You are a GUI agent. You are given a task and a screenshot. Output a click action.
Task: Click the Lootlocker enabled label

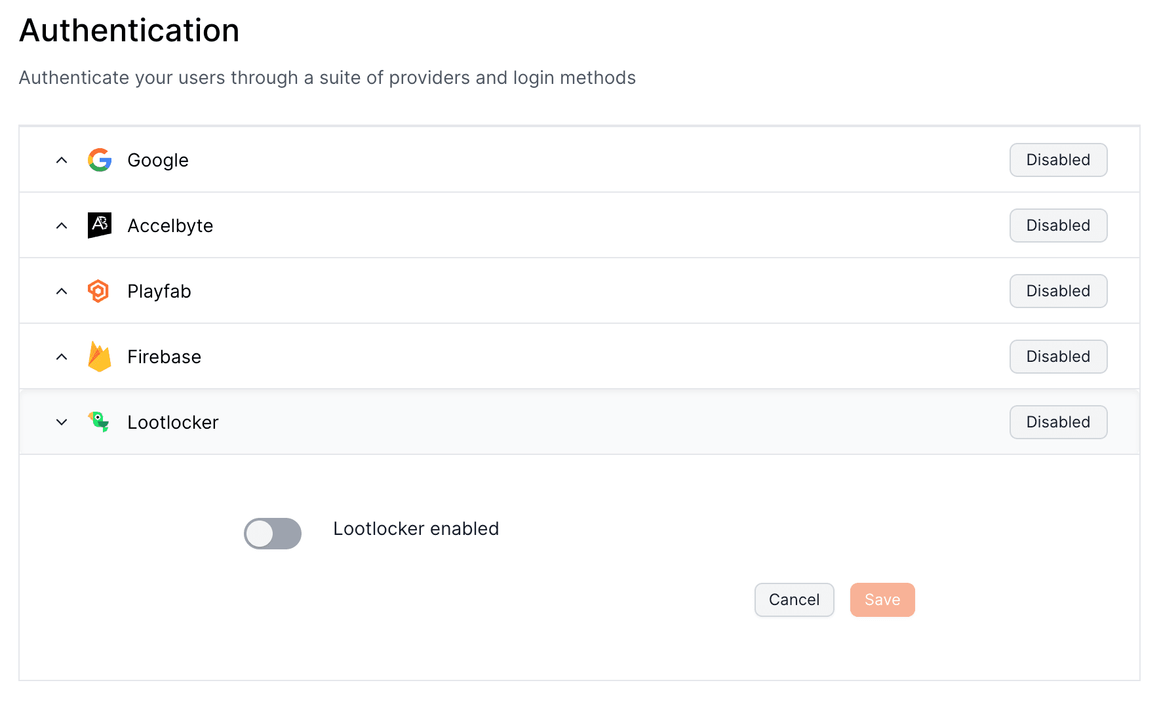coord(416,528)
